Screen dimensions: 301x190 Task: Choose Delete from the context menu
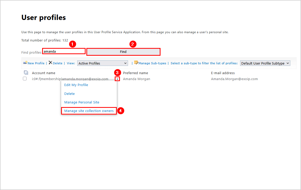(69, 94)
